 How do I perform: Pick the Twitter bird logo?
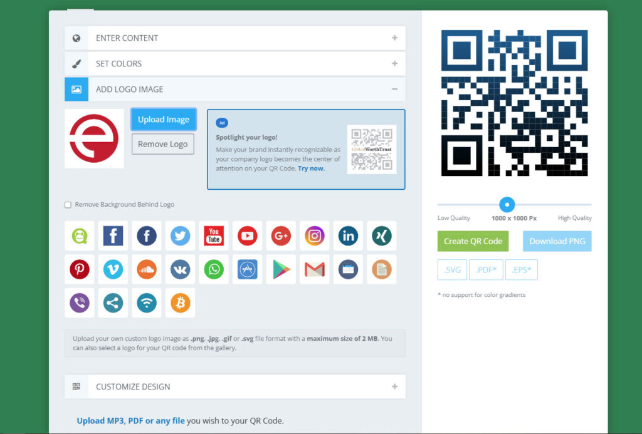(x=180, y=235)
